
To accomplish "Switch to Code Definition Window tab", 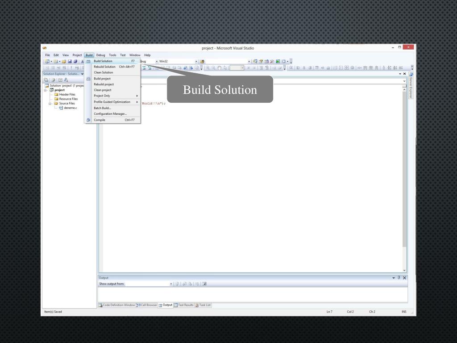I will (116, 305).
